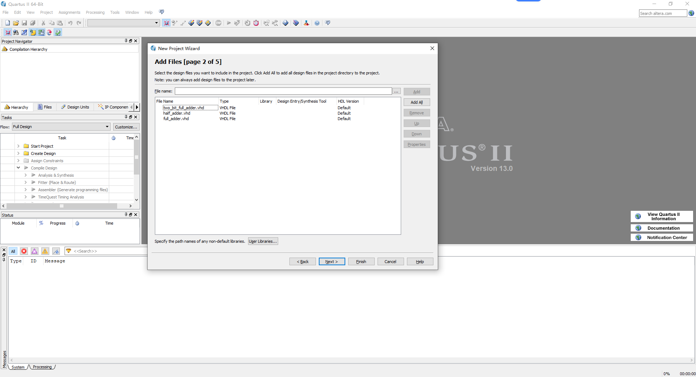Switch to the Files tab
The width and height of the screenshot is (696, 377).
(x=45, y=107)
